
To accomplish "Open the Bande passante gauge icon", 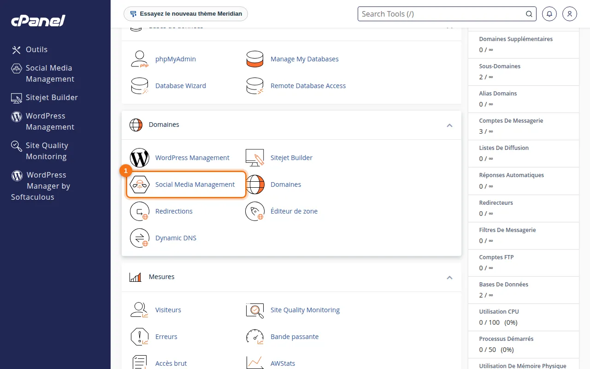I will (x=254, y=337).
